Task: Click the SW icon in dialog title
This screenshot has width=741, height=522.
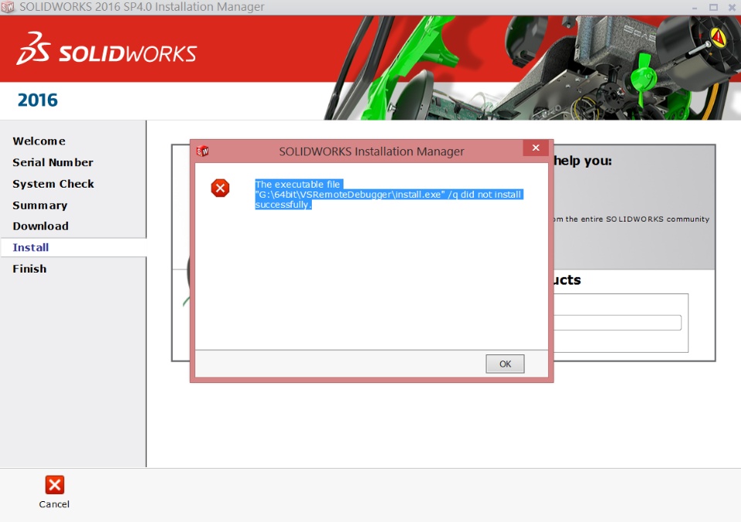Action: pos(203,151)
